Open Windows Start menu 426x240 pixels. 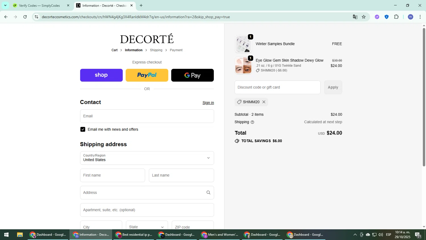[6, 235]
